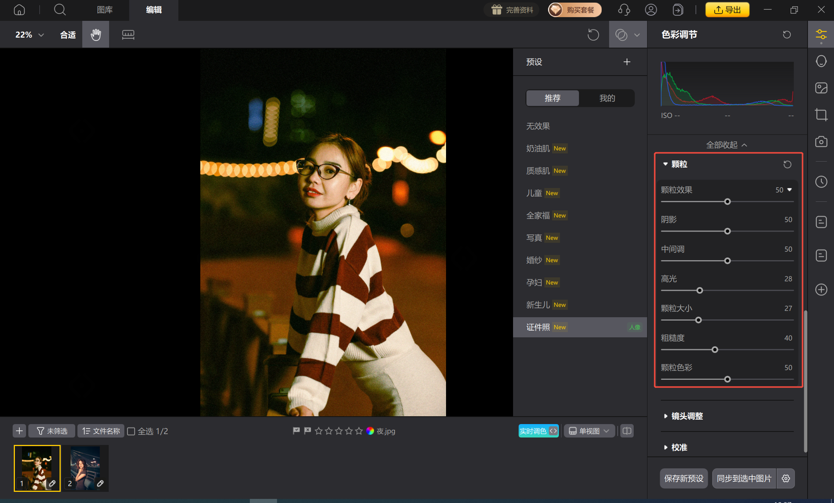
Task: Check the 全选 select all checkbox
Action: [x=131, y=431]
